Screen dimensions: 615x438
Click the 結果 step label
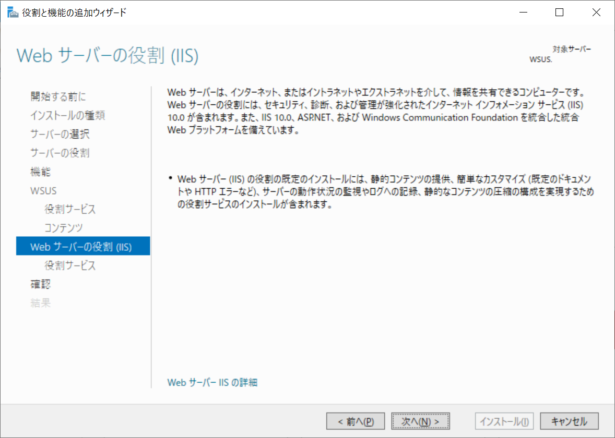40,303
